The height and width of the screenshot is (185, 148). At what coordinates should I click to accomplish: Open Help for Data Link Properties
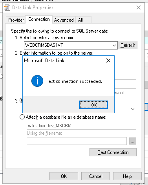127,176
